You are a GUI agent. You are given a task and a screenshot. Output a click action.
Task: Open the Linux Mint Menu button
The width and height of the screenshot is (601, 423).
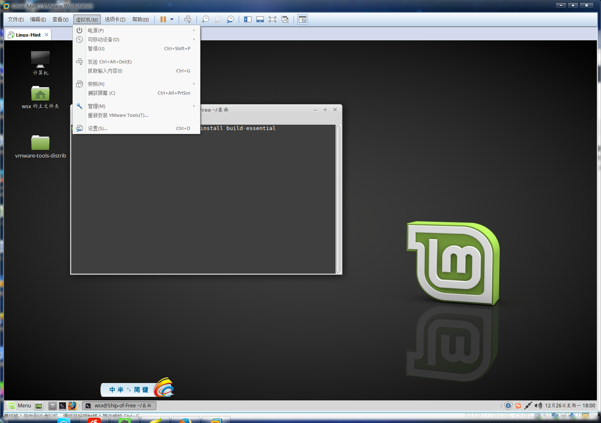point(19,406)
